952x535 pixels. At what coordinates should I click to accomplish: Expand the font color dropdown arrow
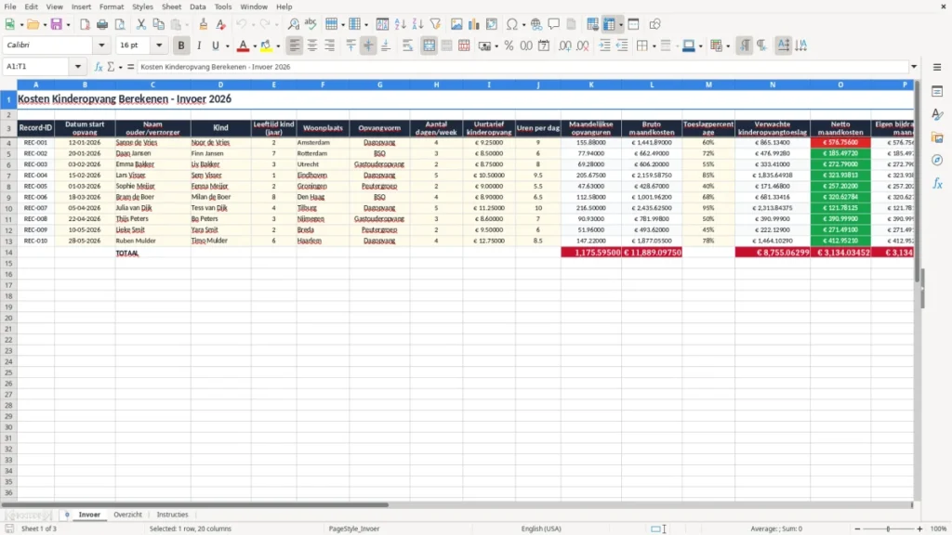[x=255, y=46]
